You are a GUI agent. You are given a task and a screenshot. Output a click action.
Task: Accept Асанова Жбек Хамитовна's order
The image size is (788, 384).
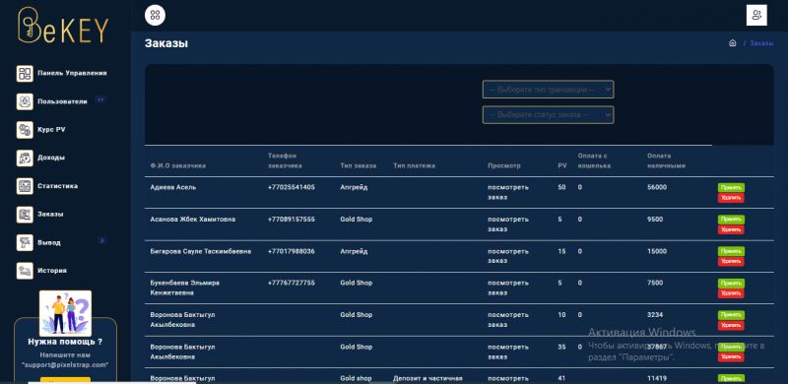point(731,220)
